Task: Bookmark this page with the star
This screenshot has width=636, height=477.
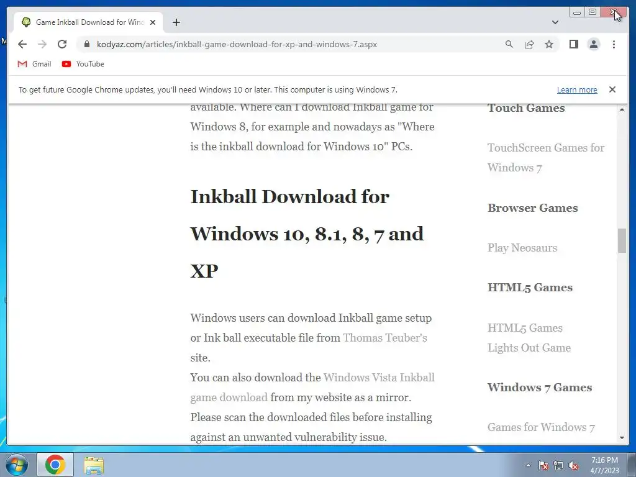Action: 549,44
